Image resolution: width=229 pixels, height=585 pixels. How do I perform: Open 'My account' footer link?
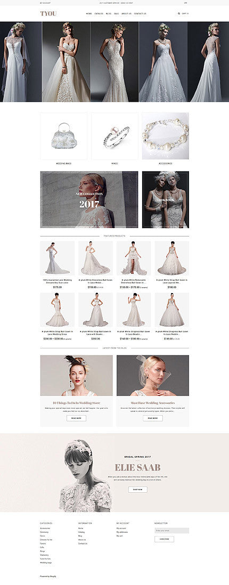click(121, 529)
